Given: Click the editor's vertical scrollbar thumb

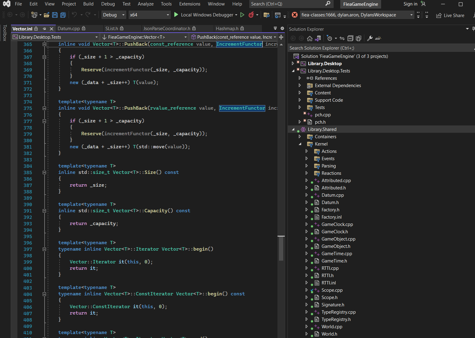Looking at the screenshot, I should (281, 248).
